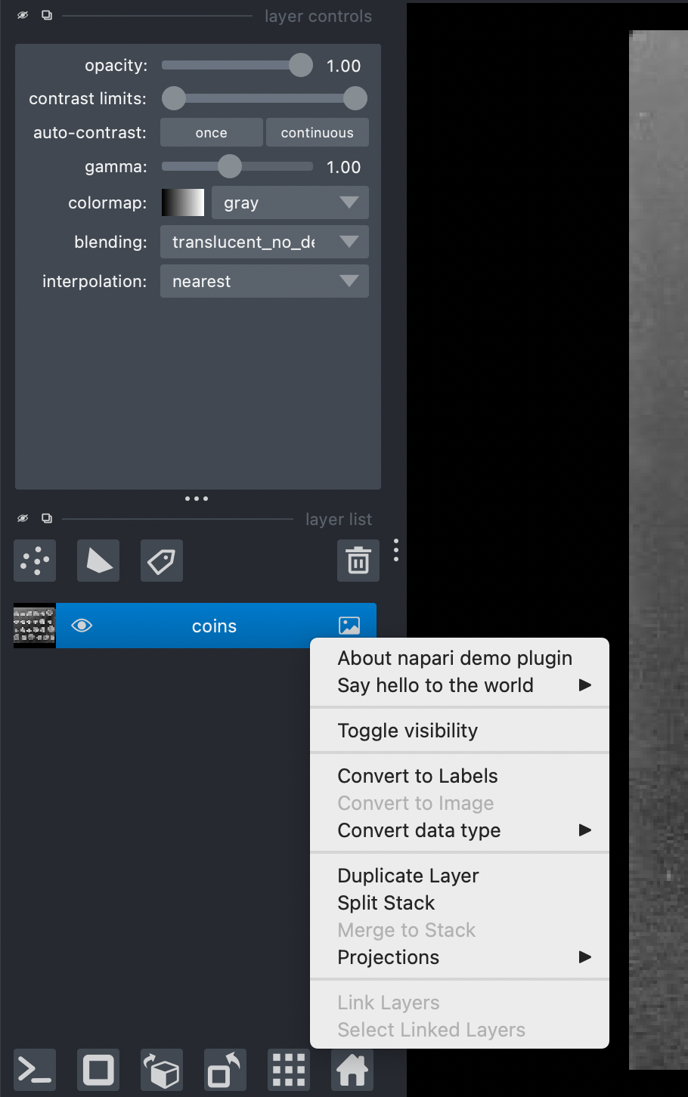Screen dimensions: 688x1097
Task: Adjust the gamma slider
Action: 230,166
